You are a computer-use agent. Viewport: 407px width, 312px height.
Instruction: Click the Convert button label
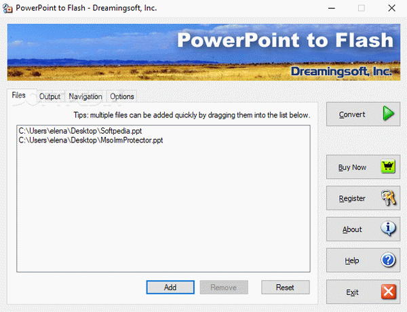352,115
